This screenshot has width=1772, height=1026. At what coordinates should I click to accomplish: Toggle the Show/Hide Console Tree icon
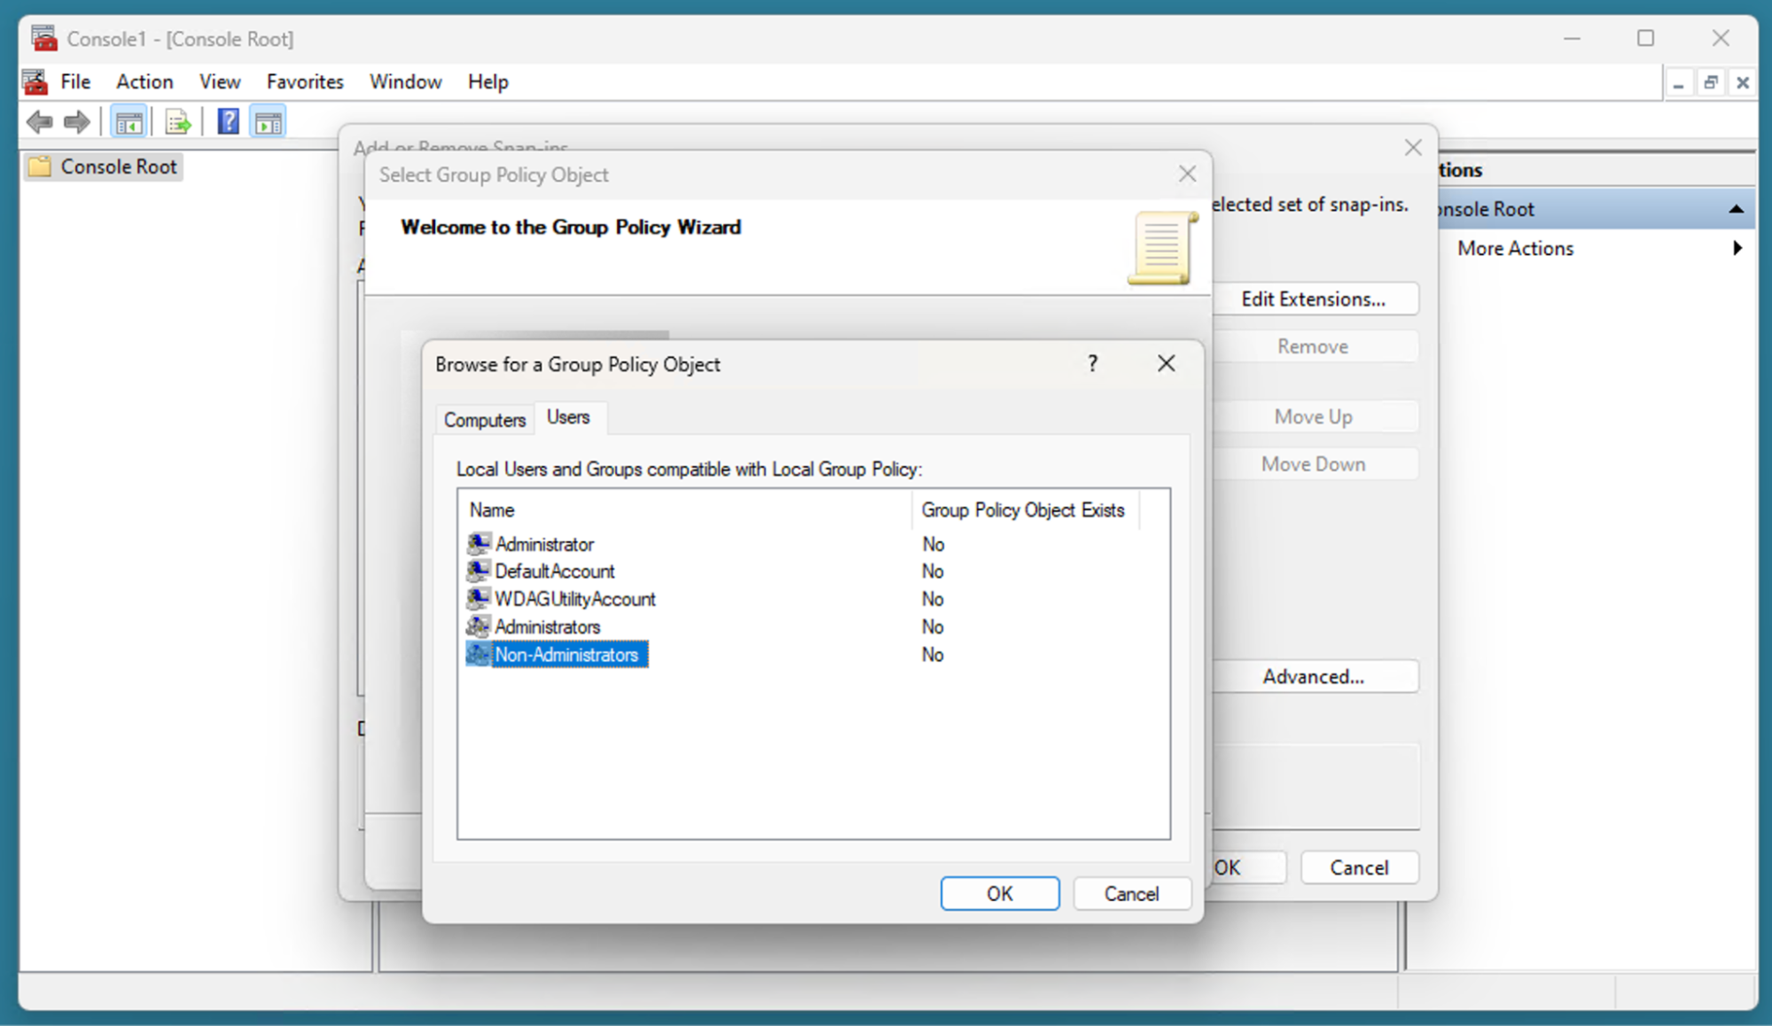point(129,121)
